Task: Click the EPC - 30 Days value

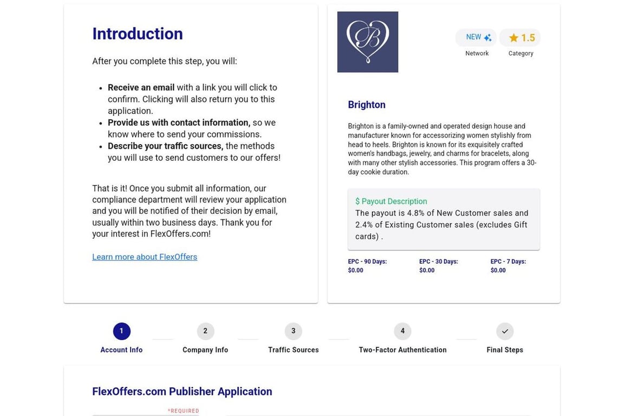Action: click(x=427, y=270)
